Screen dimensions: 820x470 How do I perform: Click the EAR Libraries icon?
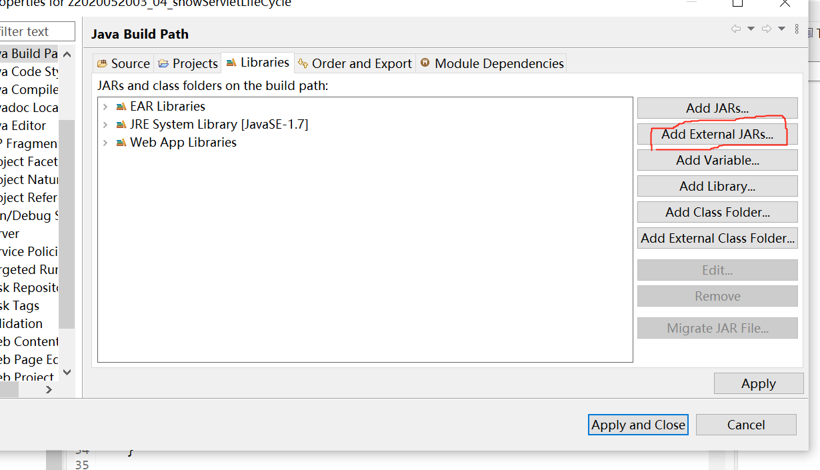pos(121,107)
